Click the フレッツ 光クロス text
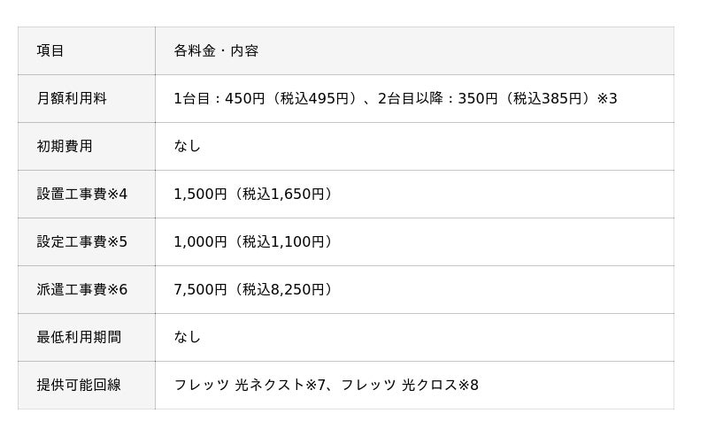Screen dimensions: 708x436 (x=399, y=386)
